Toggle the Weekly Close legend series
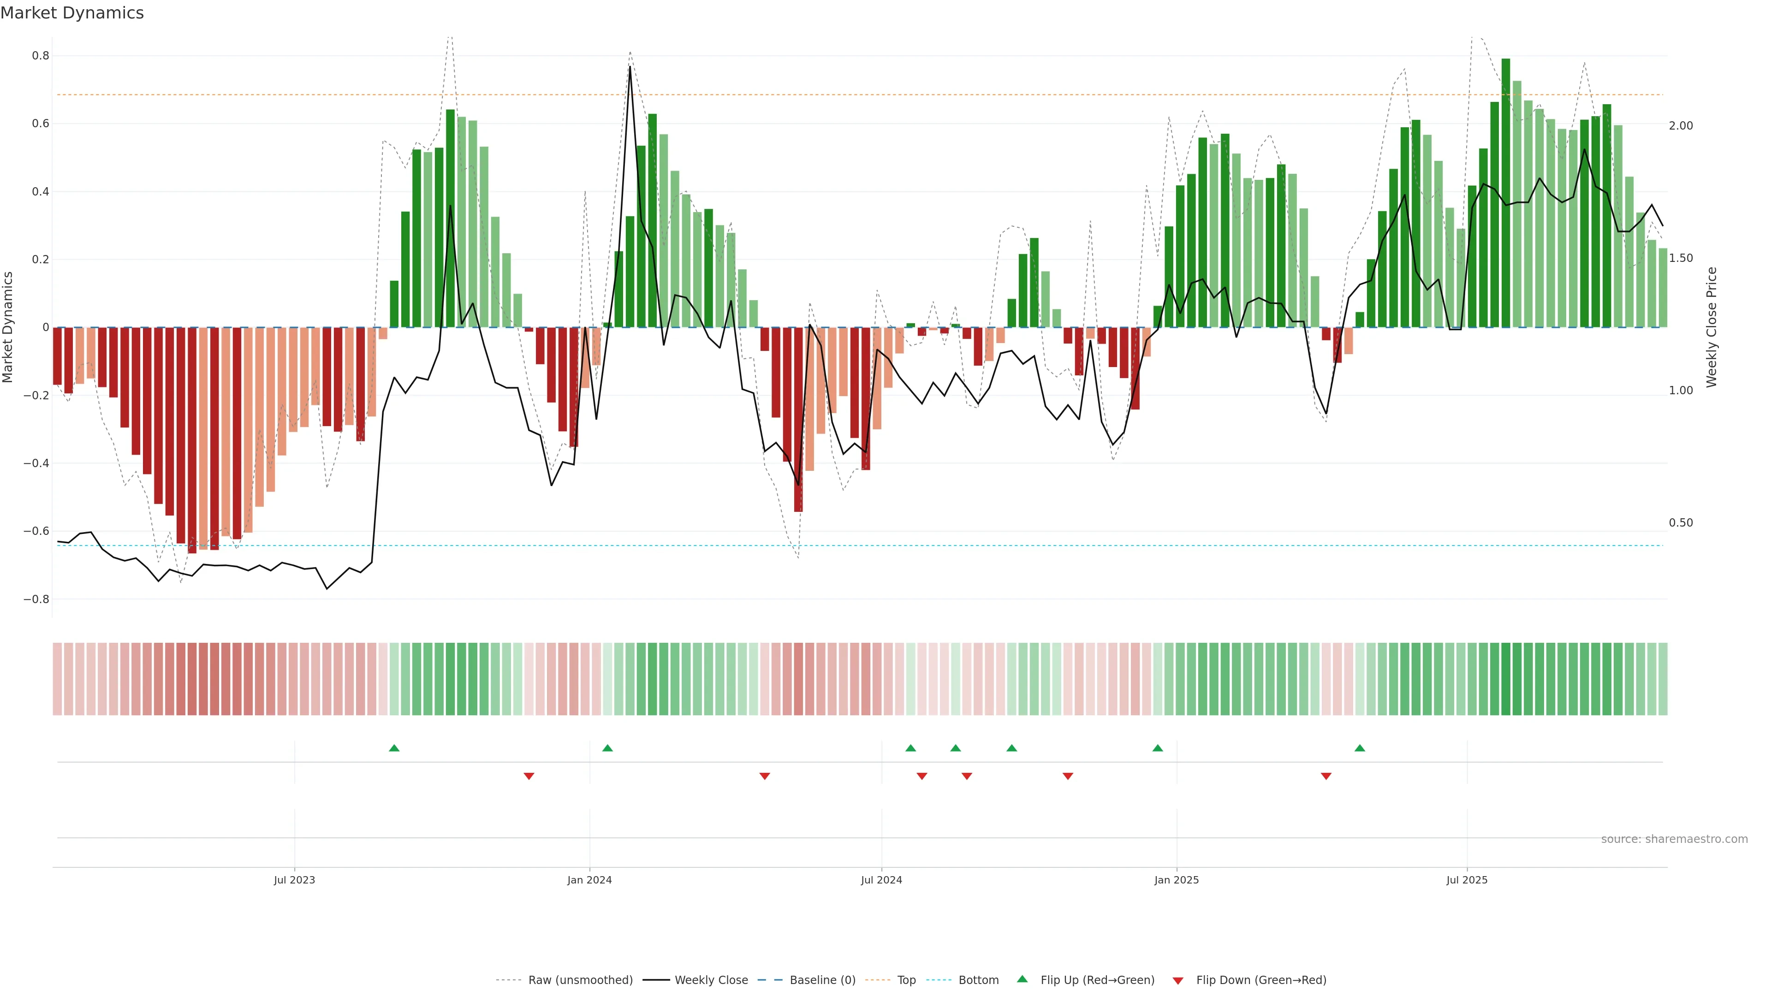Screen dimensions: 1771x996 711,980
